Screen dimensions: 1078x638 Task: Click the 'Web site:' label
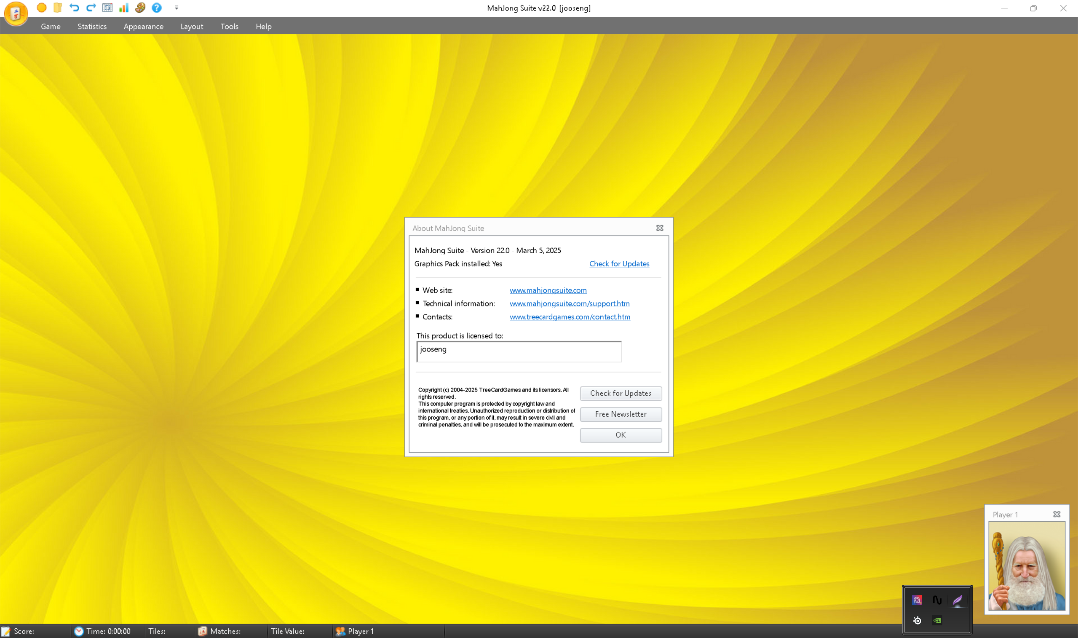[437, 290]
